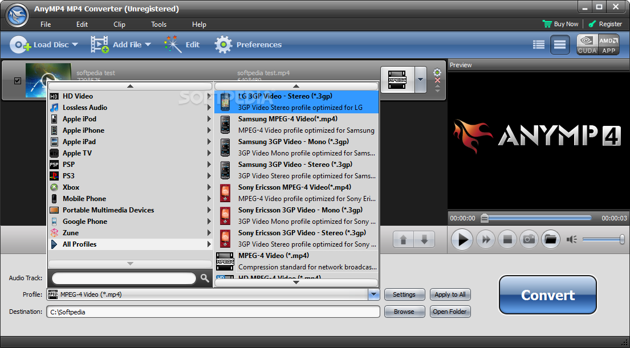The width and height of the screenshot is (630, 348).
Task: Select Samsung 3GP Video - Mono profile
Action: click(x=296, y=148)
